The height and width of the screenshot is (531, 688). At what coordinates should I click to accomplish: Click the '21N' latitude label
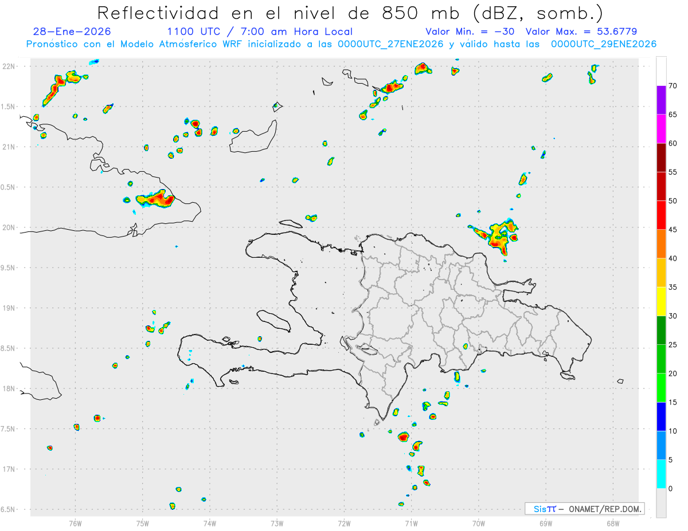pyautogui.click(x=9, y=147)
